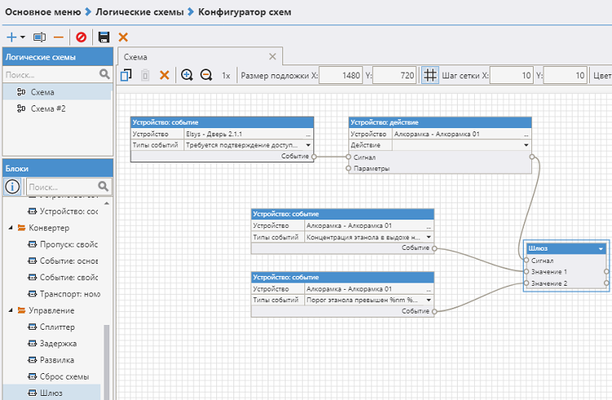612x400 pixels.
Task: Collapse the Конвертер folder in the blocks tree
Action: pyautogui.click(x=20, y=228)
